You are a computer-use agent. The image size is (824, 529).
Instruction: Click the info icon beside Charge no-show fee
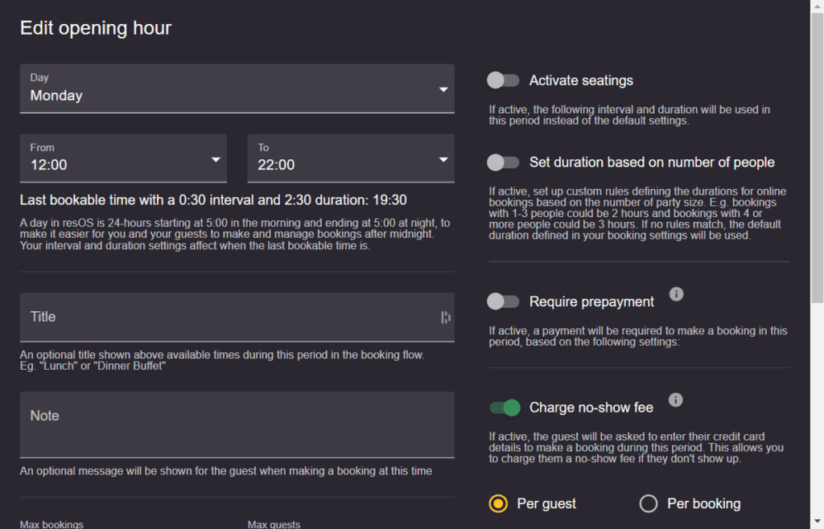[x=676, y=400]
